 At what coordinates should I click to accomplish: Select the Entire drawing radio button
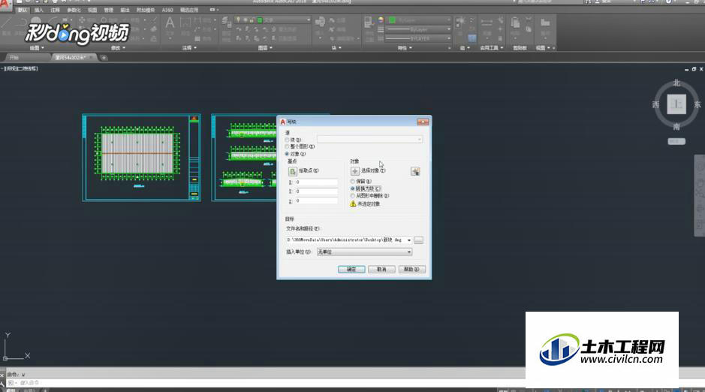point(287,147)
